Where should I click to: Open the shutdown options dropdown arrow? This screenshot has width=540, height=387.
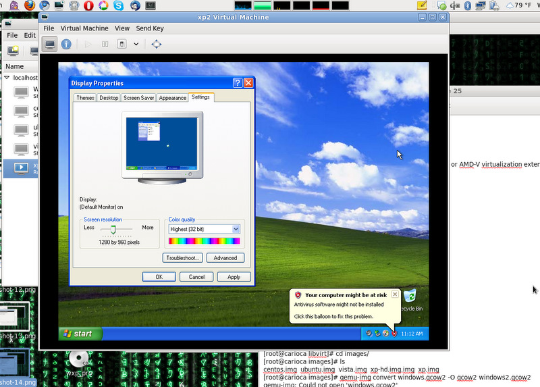(x=136, y=44)
